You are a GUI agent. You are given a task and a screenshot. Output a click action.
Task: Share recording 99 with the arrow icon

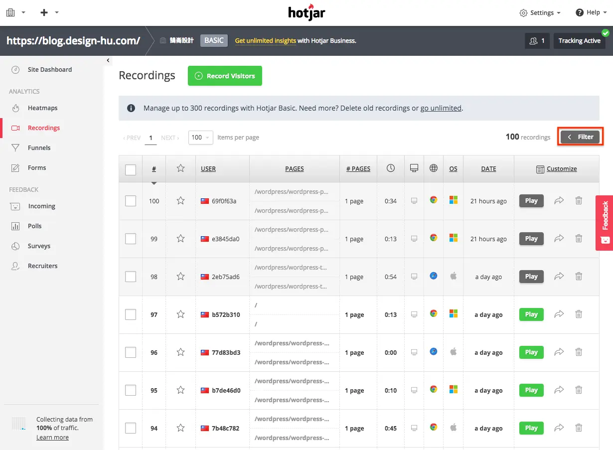pyautogui.click(x=559, y=239)
